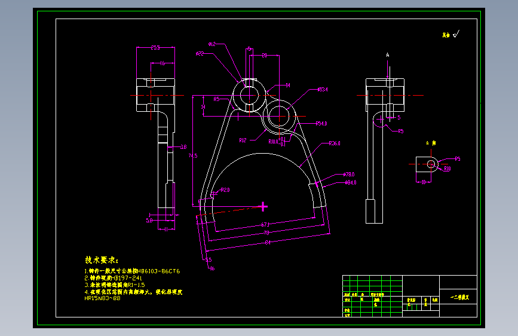
Task: Select the magenta arc center cross marker
Action: pos(263,206)
